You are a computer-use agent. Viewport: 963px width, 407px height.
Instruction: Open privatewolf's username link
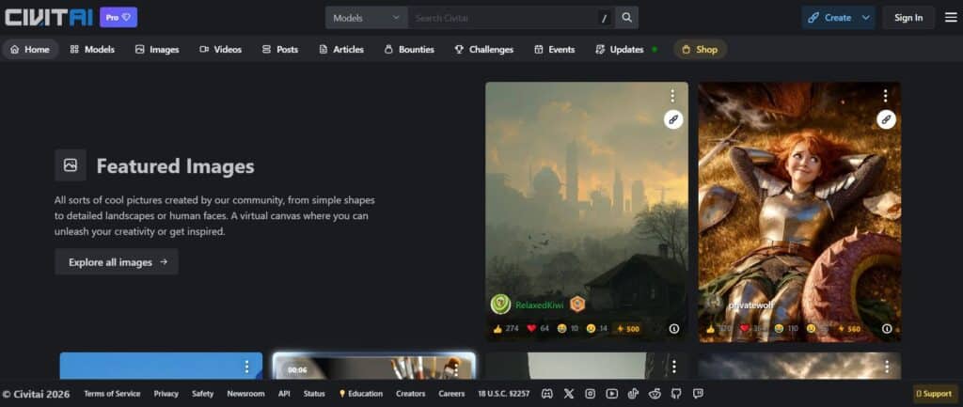(750, 305)
